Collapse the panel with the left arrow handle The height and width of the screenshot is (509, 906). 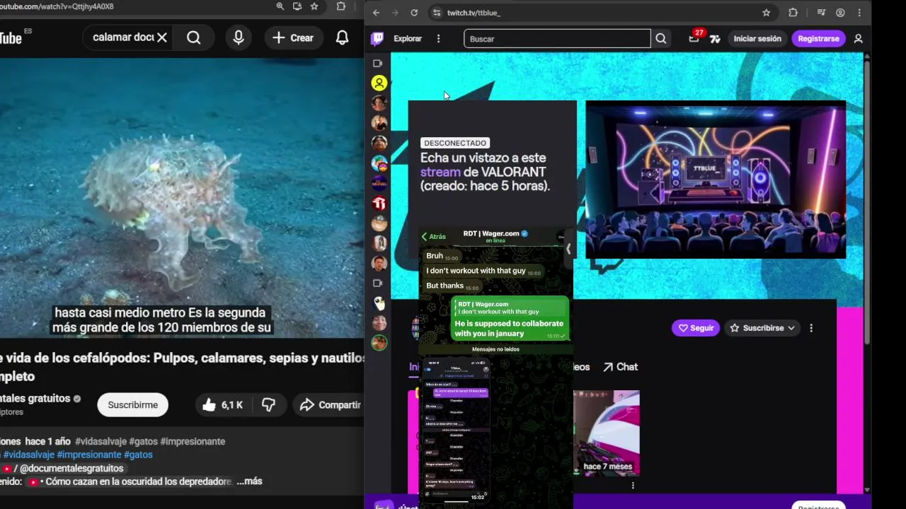[x=568, y=249]
